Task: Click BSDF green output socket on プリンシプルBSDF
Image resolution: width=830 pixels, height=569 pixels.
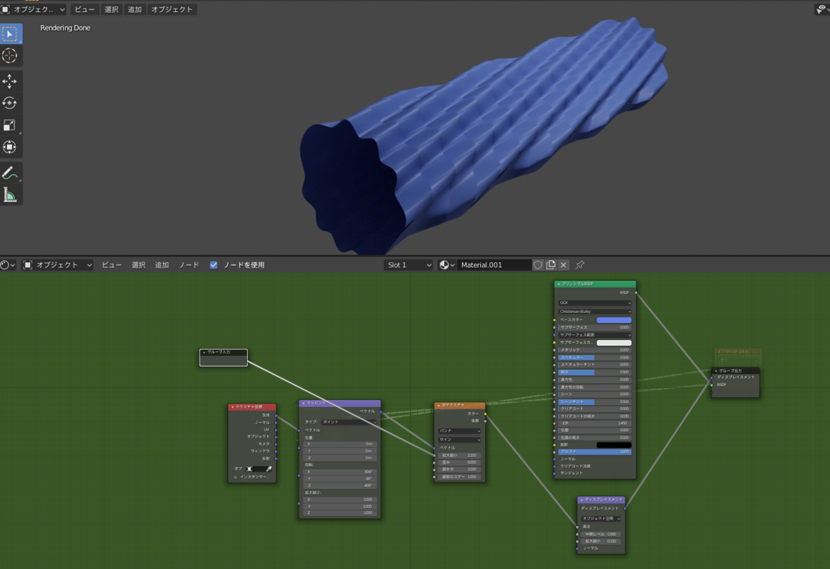Action: click(x=636, y=293)
